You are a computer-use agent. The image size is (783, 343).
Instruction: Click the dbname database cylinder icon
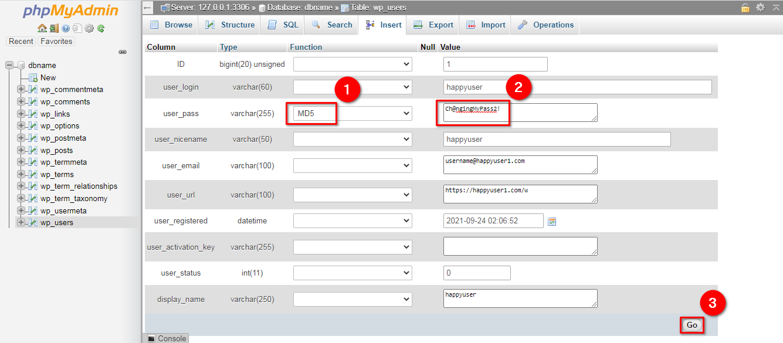point(21,65)
